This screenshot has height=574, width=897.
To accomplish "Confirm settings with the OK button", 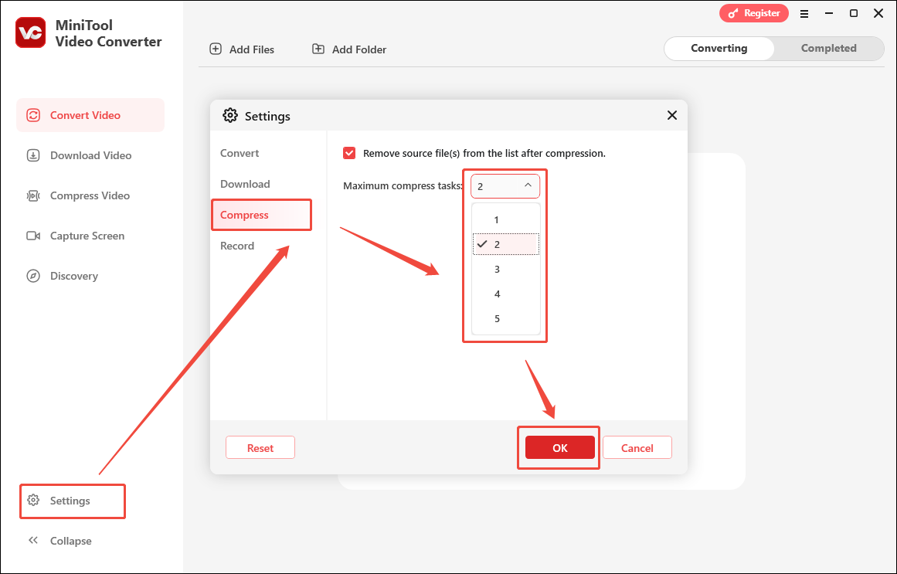I will 559,447.
